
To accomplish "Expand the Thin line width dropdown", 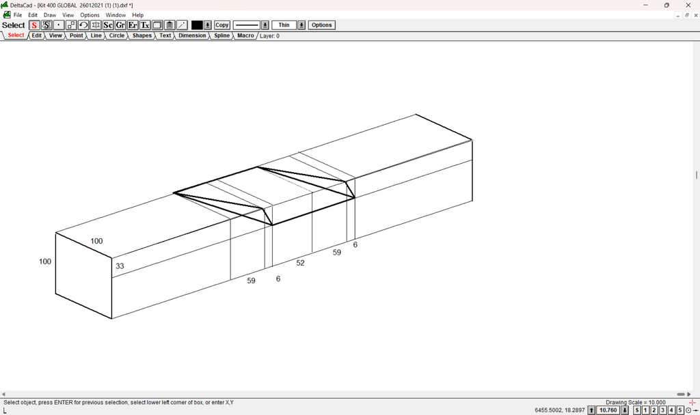I will pos(301,25).
